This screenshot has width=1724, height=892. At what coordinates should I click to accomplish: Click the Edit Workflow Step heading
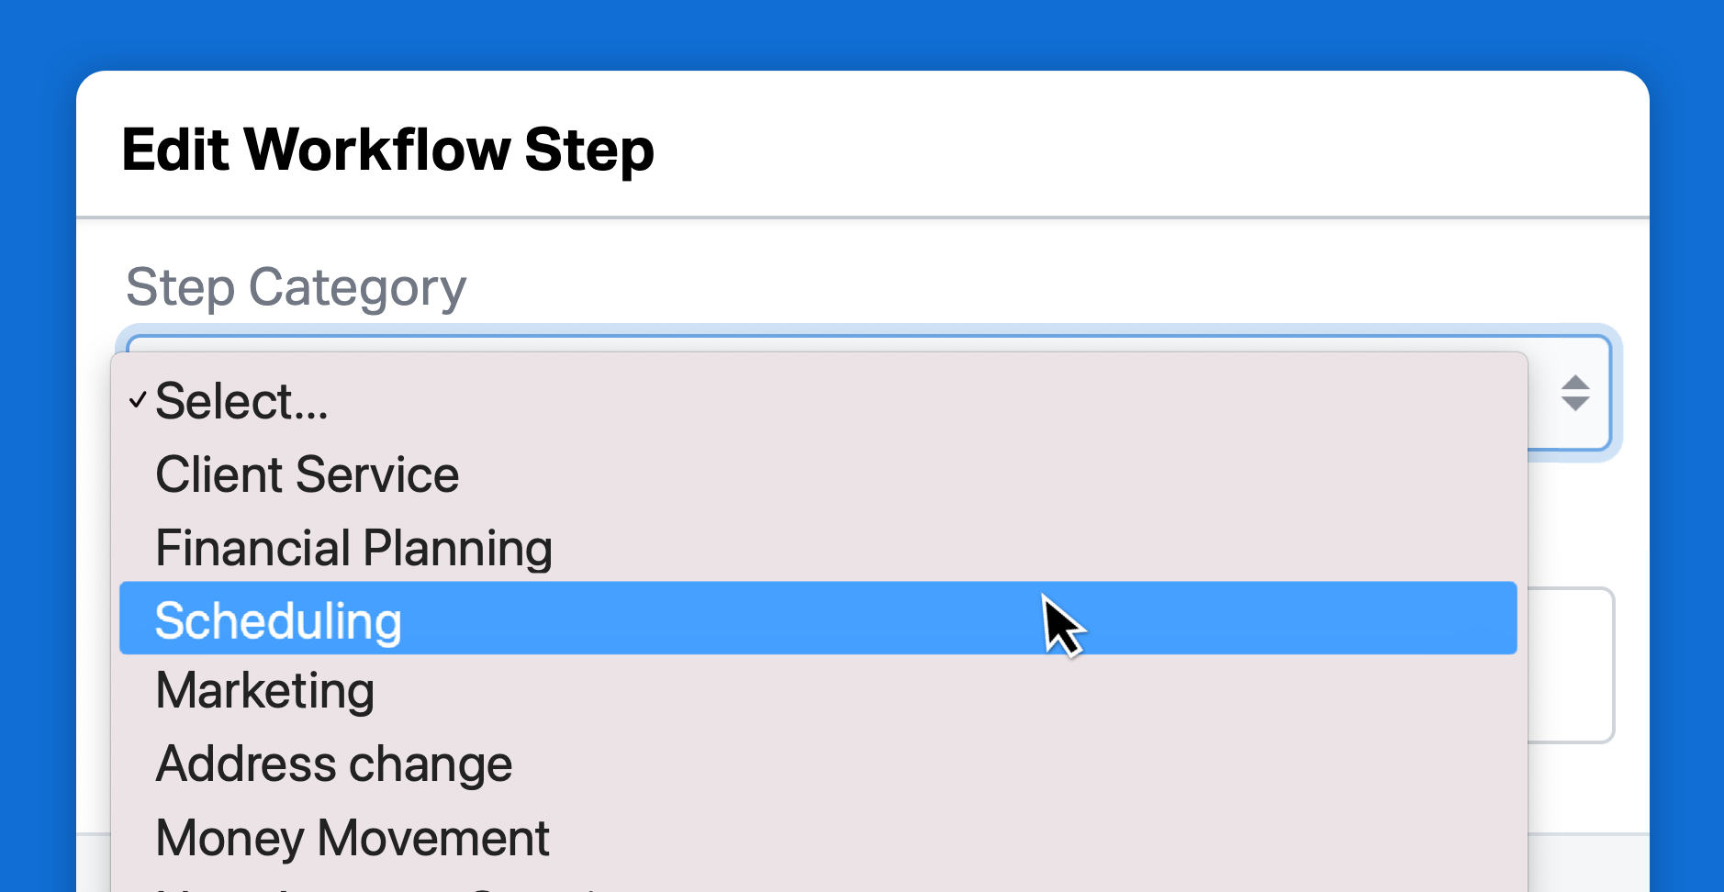pos(388,150)
